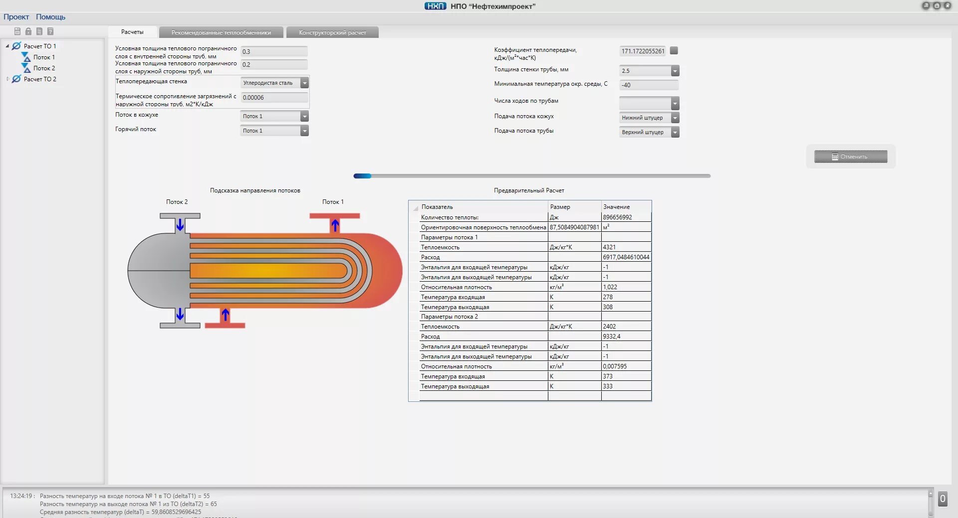This screenshot has height=518, width=958.
Task: Click the document report toolbar icon
Action: click(39, 31)
